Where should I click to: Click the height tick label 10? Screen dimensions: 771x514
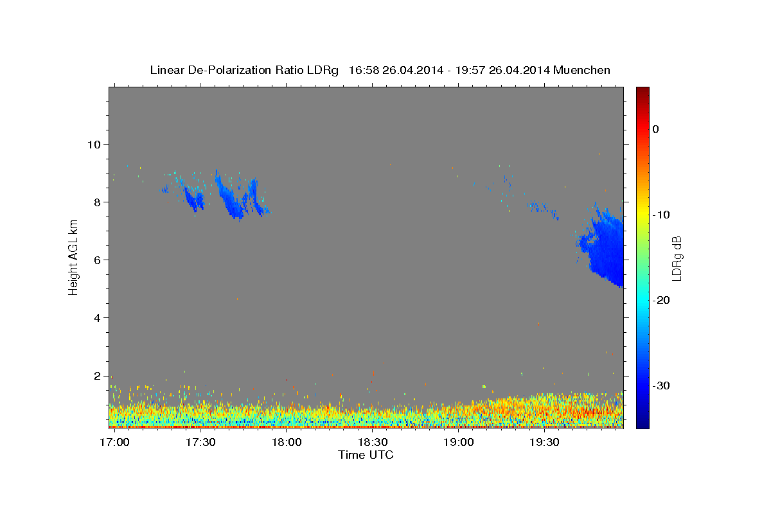94,144
